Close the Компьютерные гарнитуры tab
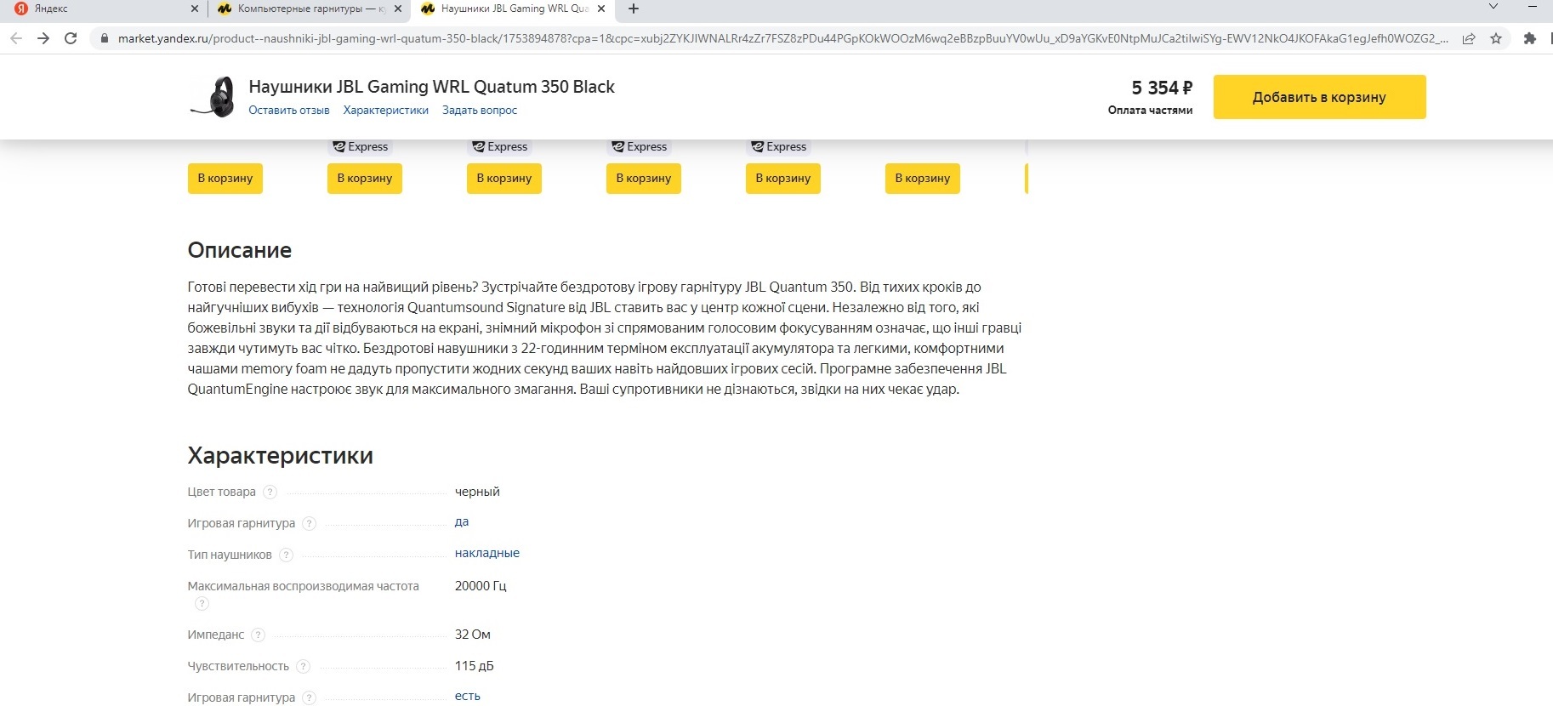Screen dimensions: 1553x706 (x=397, y=9)
